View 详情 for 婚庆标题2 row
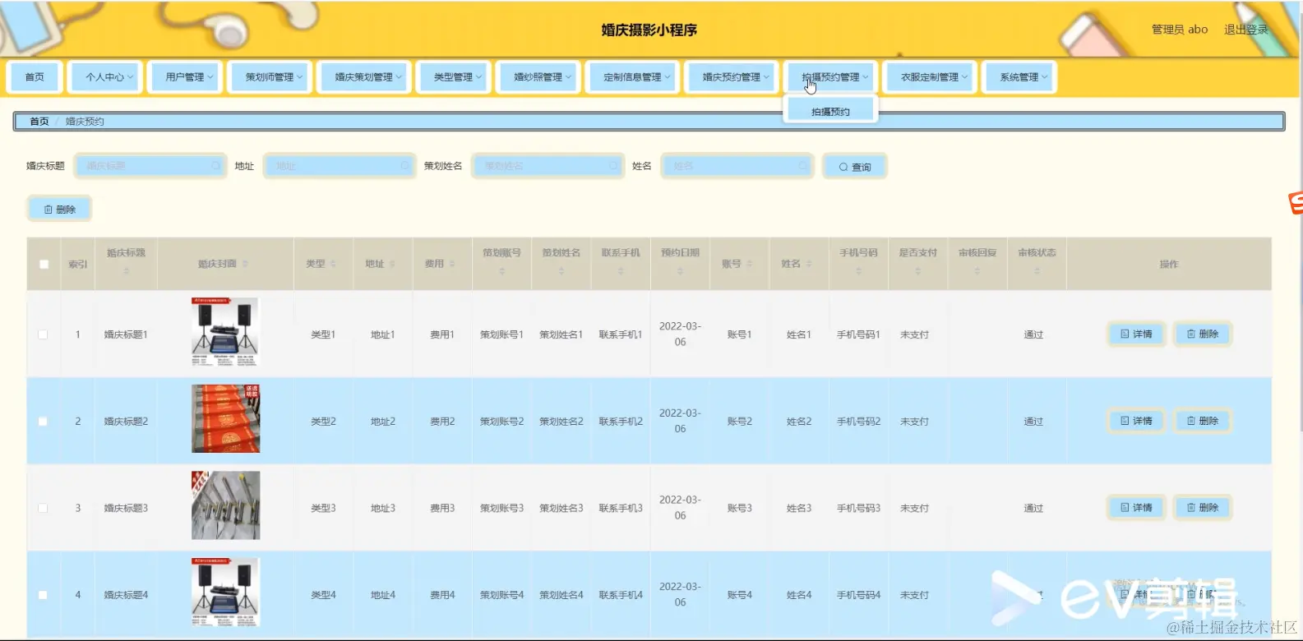This screenshot has width=1303, height=641. [x=1136, y=421]
